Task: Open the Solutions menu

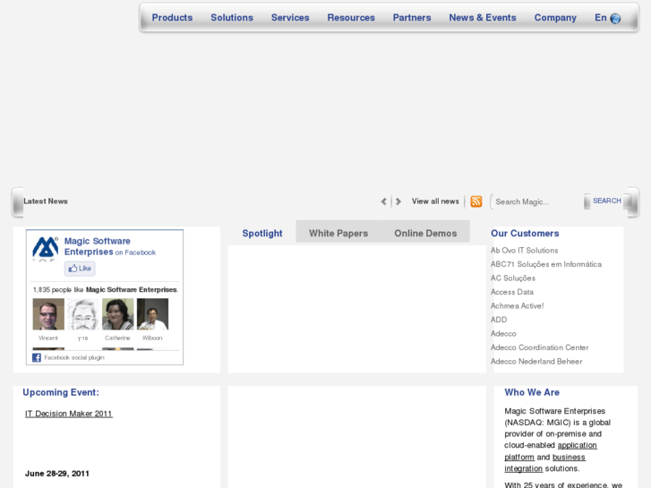Action: pyautogui.click(x=232, y=18)
